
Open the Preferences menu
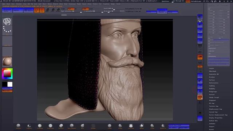coord(72,4)
